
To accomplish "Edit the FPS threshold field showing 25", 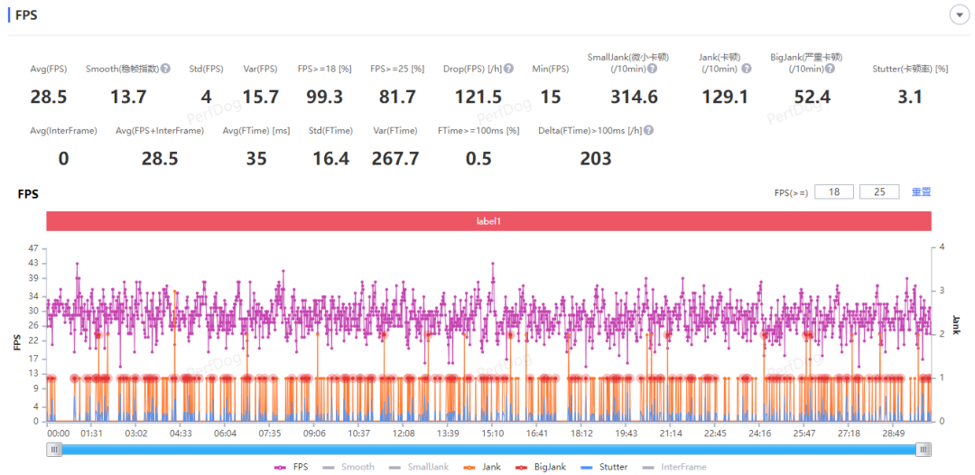I will tap(879, 192).
